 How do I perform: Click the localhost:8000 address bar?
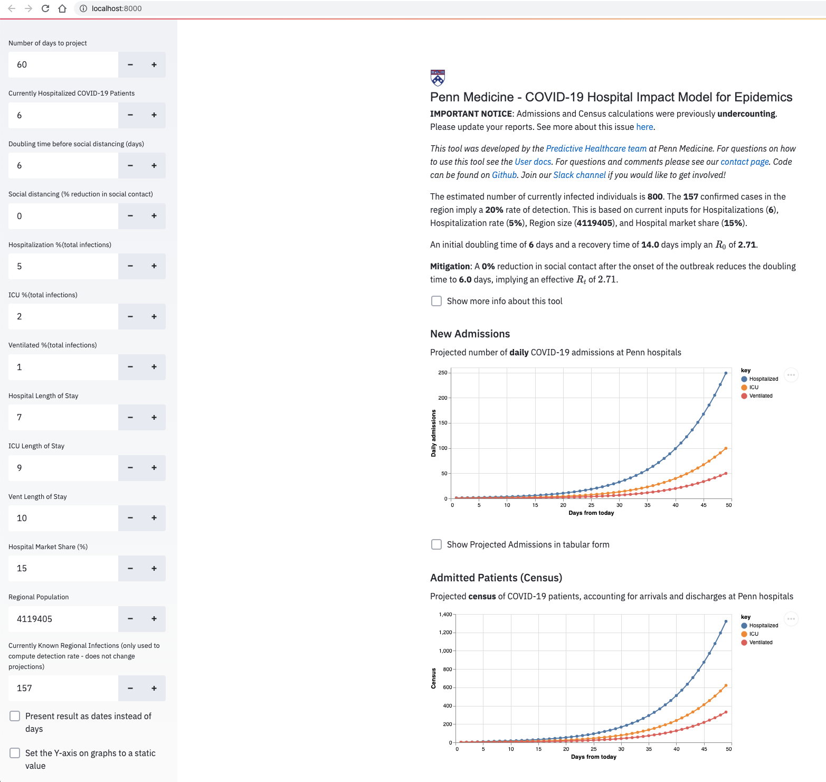[x=449, y=8]
